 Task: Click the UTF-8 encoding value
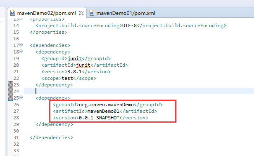coord(129,26)
